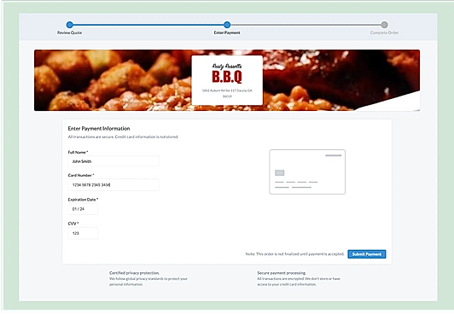454x314 pixels.
Task: Select the Expiration Date field
Action: click(x=83, y=209)
